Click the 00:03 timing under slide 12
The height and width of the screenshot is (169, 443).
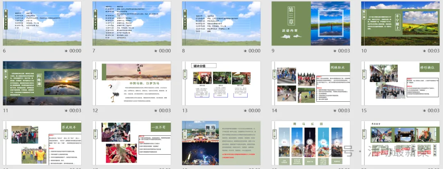[165, 110]
